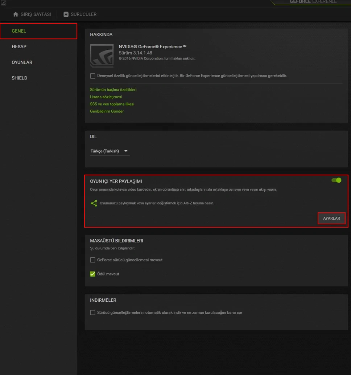Click the Hakkında section heading
This screenshot has width=351, height=375.
pos(101,35)
